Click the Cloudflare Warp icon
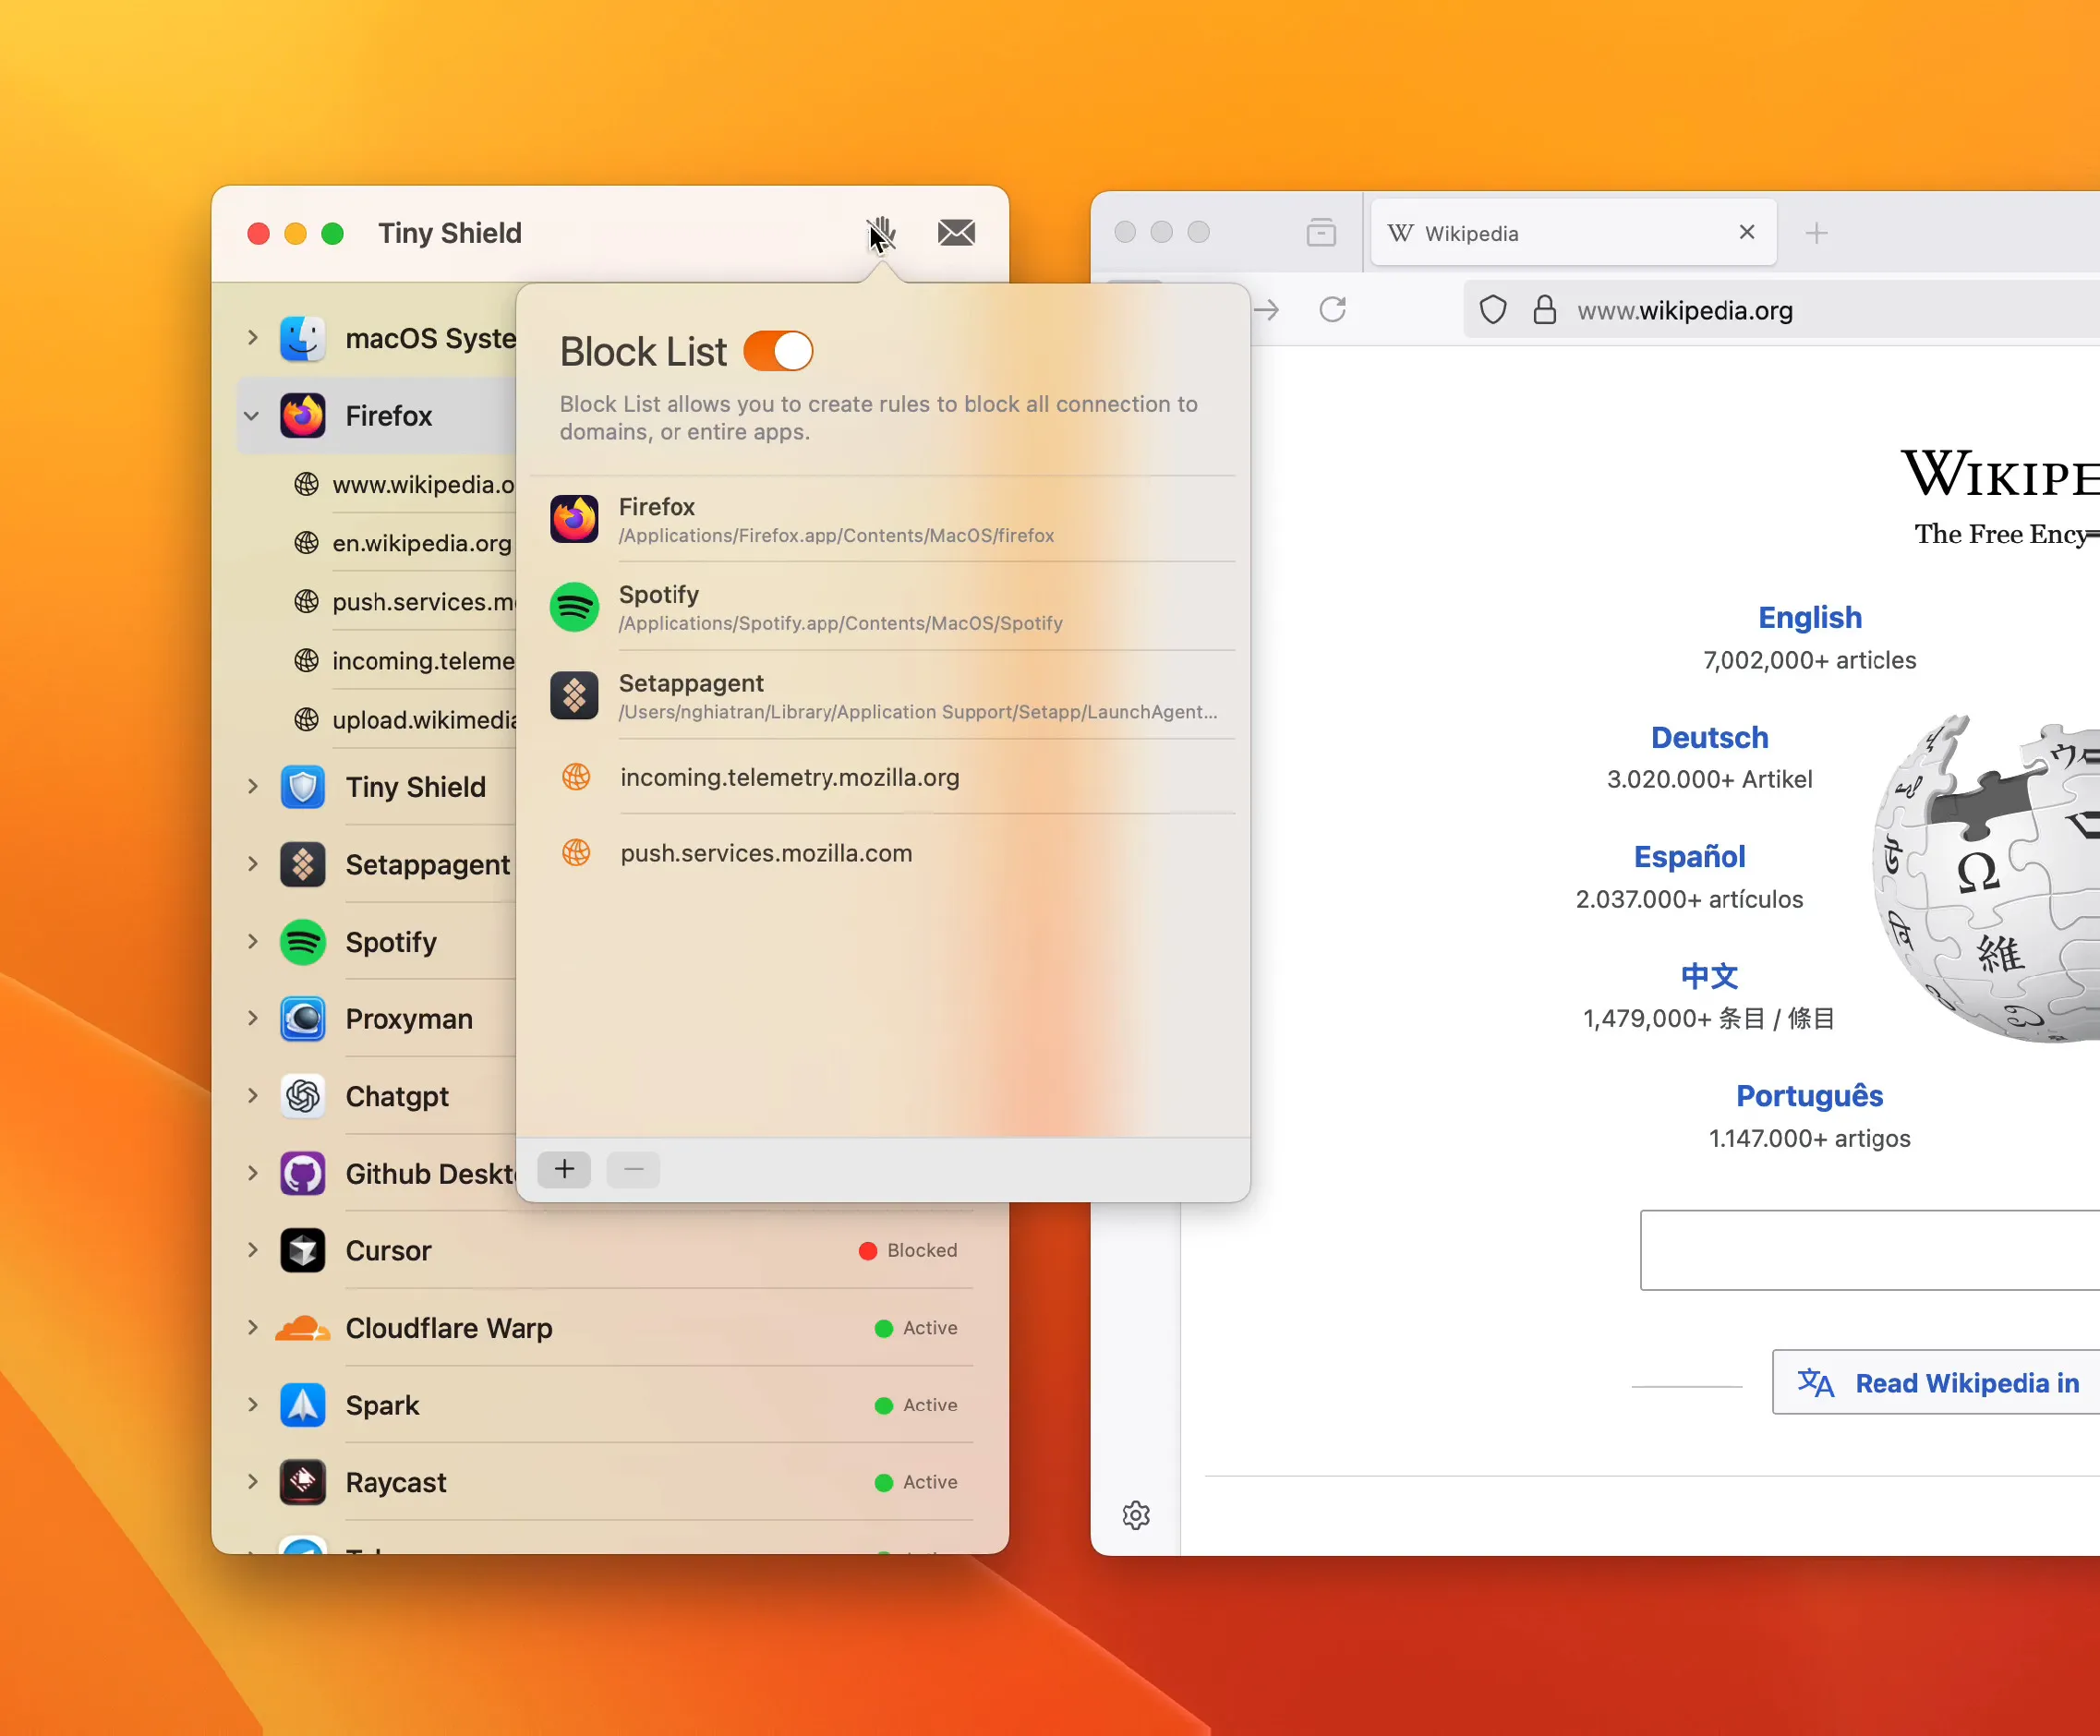2100x1736 pixels. coord(302,1327)
